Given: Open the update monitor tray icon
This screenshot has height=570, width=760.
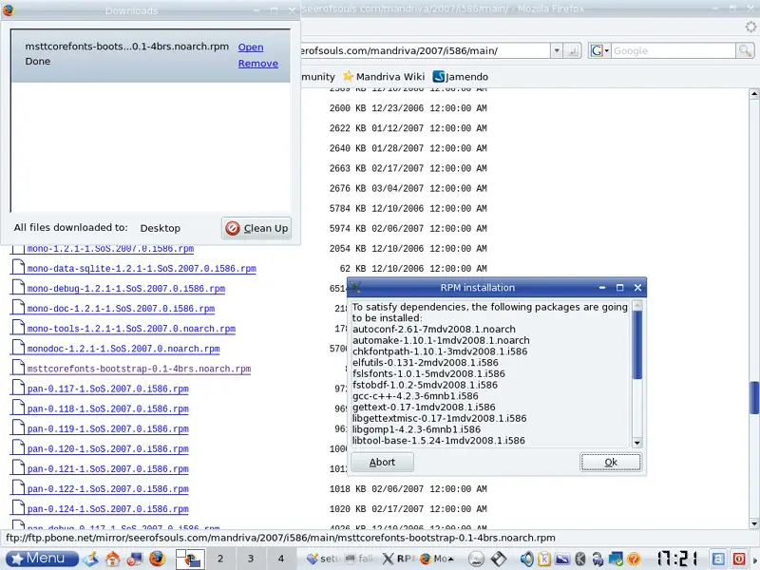Looking at the screenshot, I should coord(616,559).
